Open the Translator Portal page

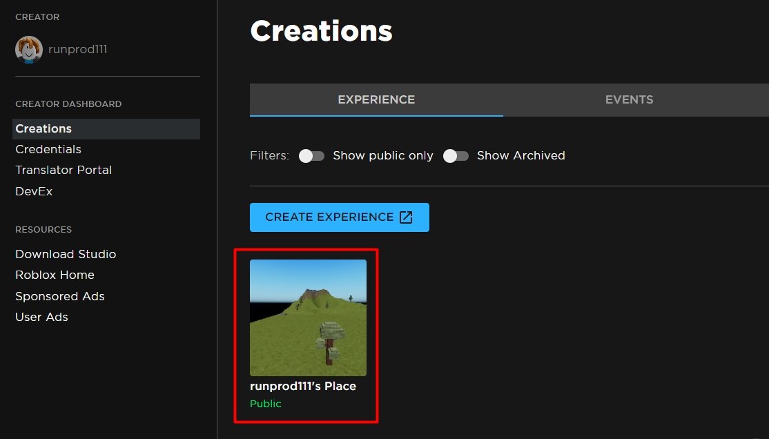[x=64, y=170]
